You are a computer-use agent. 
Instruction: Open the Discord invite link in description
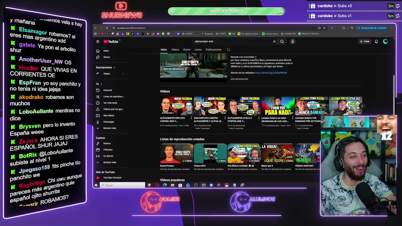[271, 73]
